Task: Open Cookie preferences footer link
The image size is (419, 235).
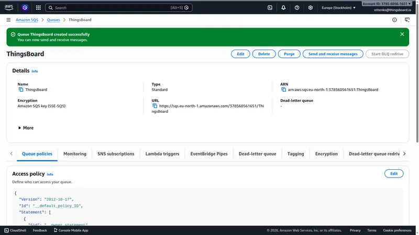Action: [x=397, y=230]
